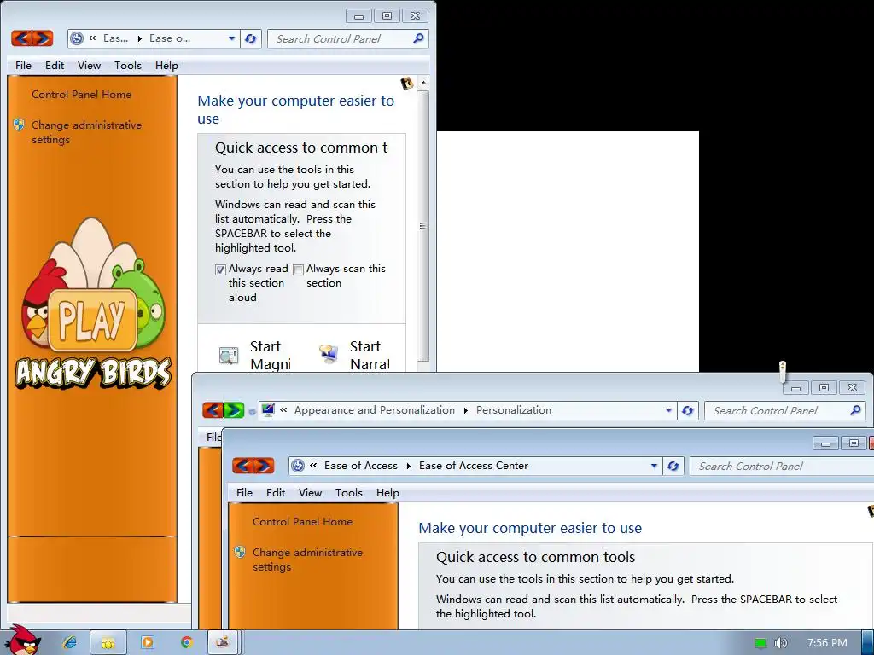The image size is (874, 655).
Task: Open Change administrative settings in front Ease window
Action: [307, 559]
